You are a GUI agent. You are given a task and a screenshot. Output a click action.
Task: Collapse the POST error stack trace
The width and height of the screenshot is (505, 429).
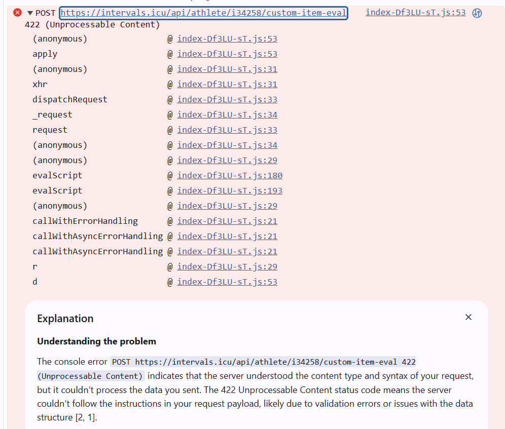click(x=30, y=13)
